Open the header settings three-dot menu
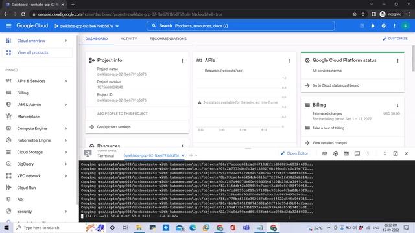415x233 pixels. tap(394, 26)
